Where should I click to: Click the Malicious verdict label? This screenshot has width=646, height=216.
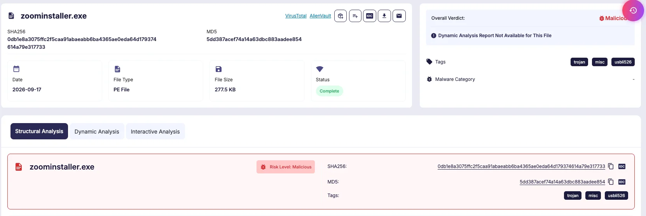[x=613, y=18]
